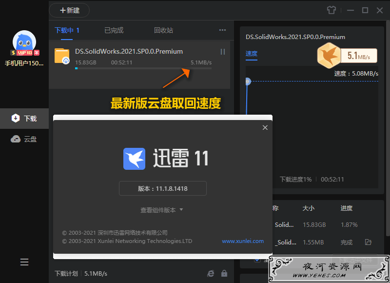Maximize the Xunlei window
This screenshot has height=283, width=390.
(365, 10)
